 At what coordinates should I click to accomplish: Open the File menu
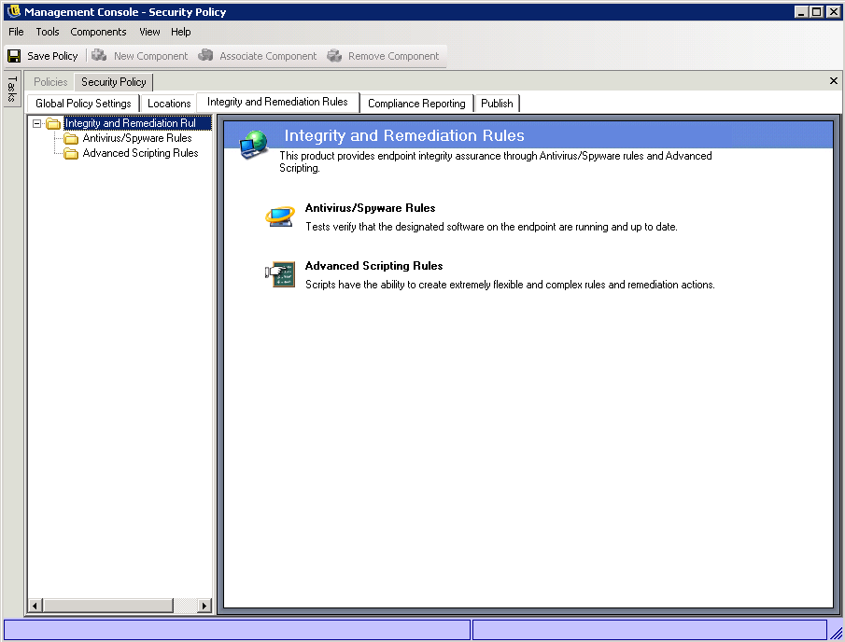16,32
